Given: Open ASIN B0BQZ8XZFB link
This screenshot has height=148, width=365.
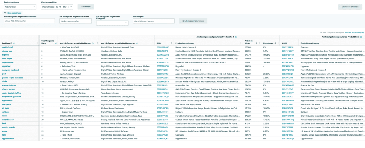Looking at the screenshot, I should [162, 51].
